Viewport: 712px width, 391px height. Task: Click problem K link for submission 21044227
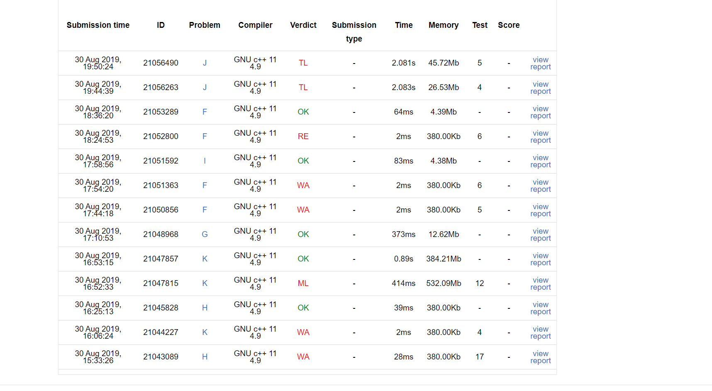205,332
